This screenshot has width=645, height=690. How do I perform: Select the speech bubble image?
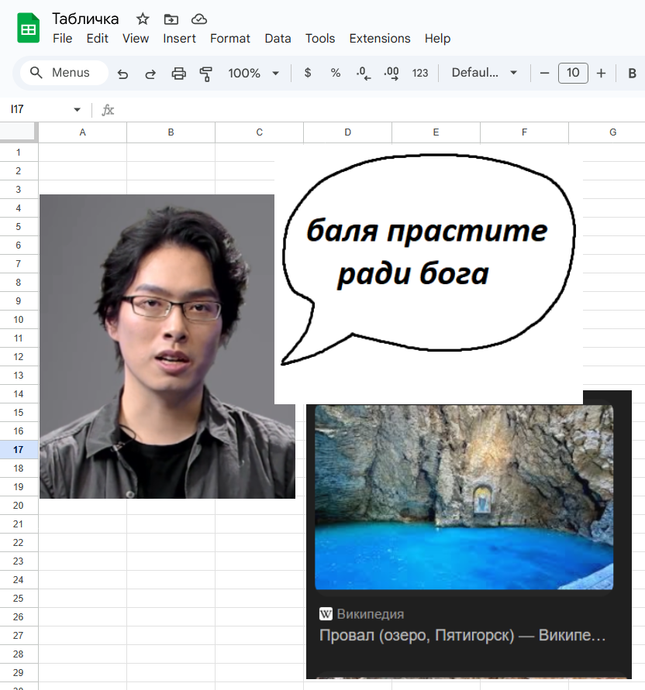[428, 271]
